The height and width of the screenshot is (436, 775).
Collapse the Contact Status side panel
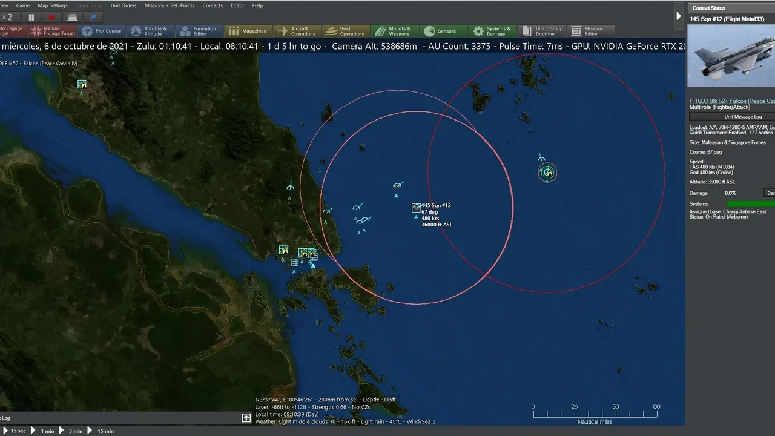coord(679,16)
